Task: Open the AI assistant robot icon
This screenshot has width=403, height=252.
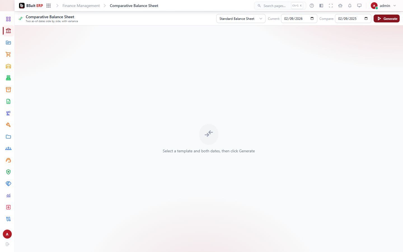Action: [340, 6]
